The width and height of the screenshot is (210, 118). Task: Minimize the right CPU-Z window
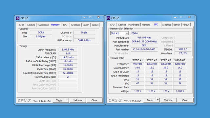[x=175, y=17]
